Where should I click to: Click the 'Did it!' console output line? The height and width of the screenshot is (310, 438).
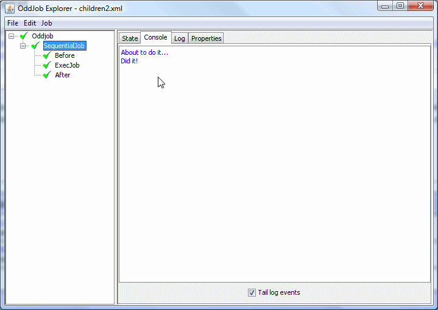point(129,61)
